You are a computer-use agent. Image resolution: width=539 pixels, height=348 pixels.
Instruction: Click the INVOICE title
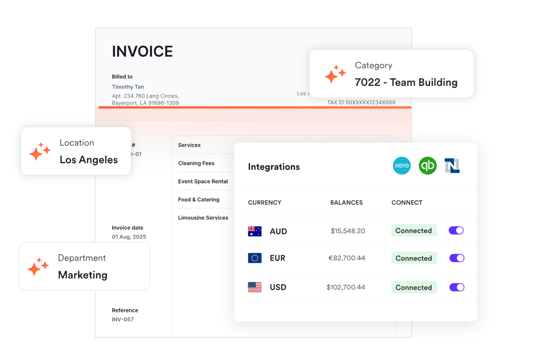pos(143,52)
